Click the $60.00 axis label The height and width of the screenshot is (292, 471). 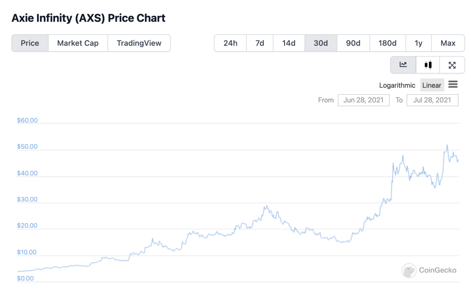[x=27, y=120]
